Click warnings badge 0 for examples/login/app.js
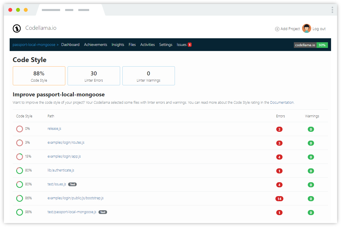The image size is (341, 227). coord(311,157)
